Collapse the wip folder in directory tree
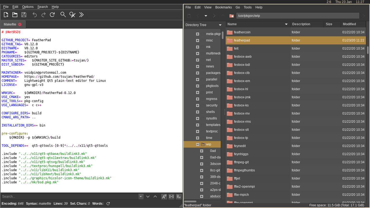This screenshot has height=208, width=370. [197, 144]
